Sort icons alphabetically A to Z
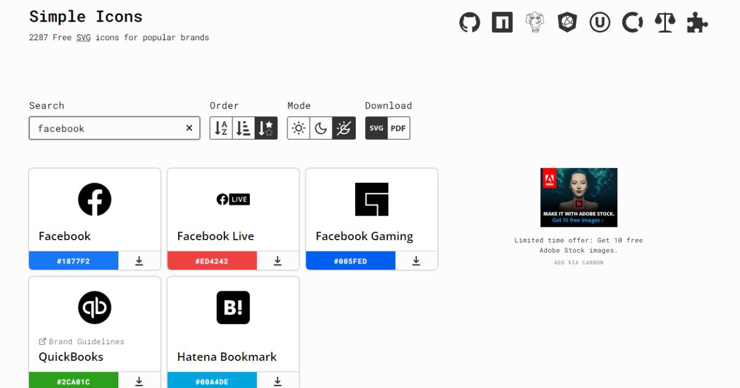This screenshot has height=388, width=740. 221,128
